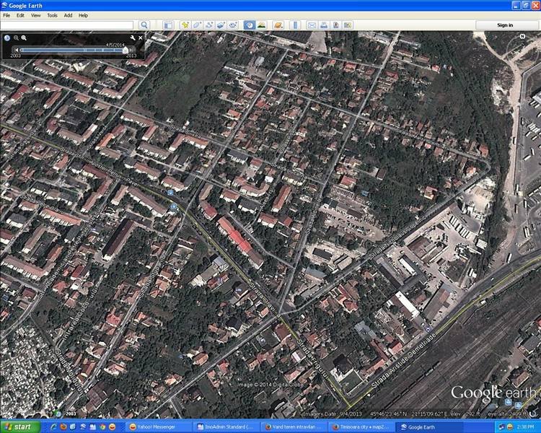Click the search magnifier button
Screen dimensions: 541x433
[144, 25]
